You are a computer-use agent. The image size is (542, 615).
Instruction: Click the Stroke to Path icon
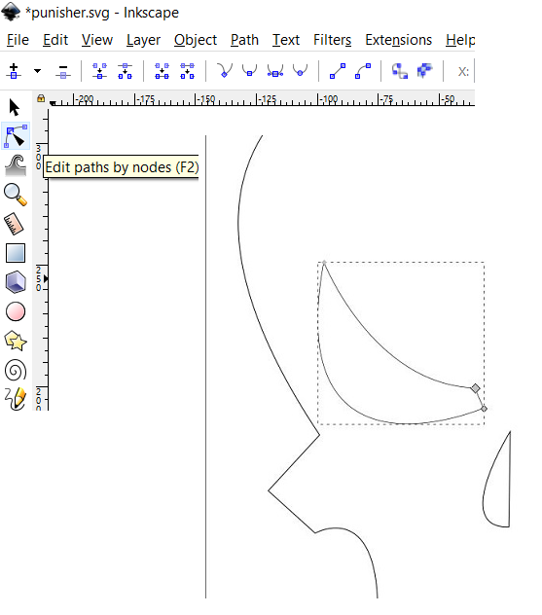pos(424,71)
